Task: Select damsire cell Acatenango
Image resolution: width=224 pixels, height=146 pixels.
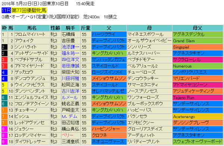Action: [198, 116]
